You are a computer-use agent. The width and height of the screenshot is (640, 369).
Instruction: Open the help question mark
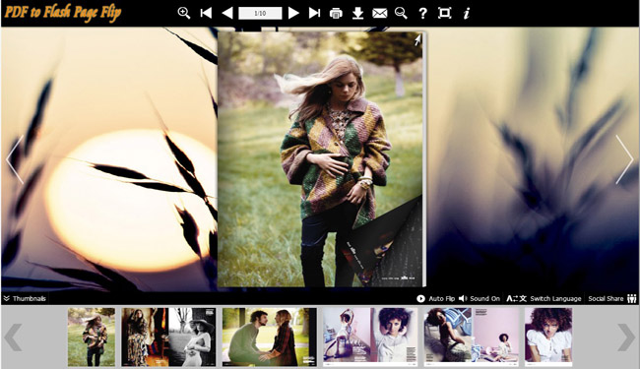point(422,14)
